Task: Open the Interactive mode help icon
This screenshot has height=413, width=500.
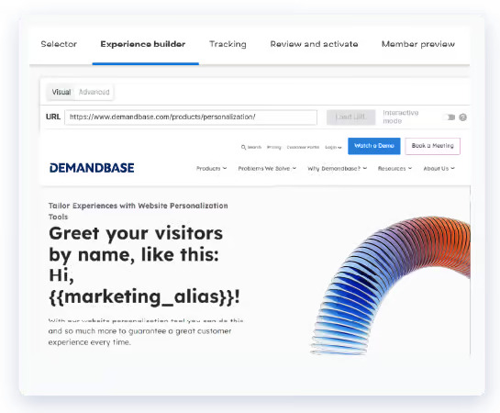Action: point(462,117)
